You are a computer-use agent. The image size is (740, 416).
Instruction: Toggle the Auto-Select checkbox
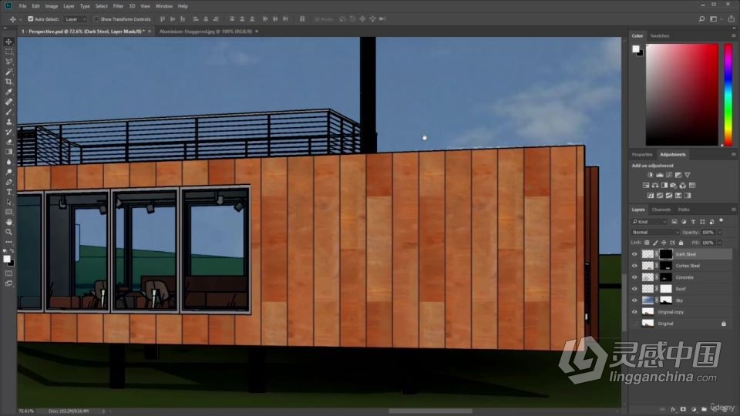pyautogui.click(x=31, y=18)
